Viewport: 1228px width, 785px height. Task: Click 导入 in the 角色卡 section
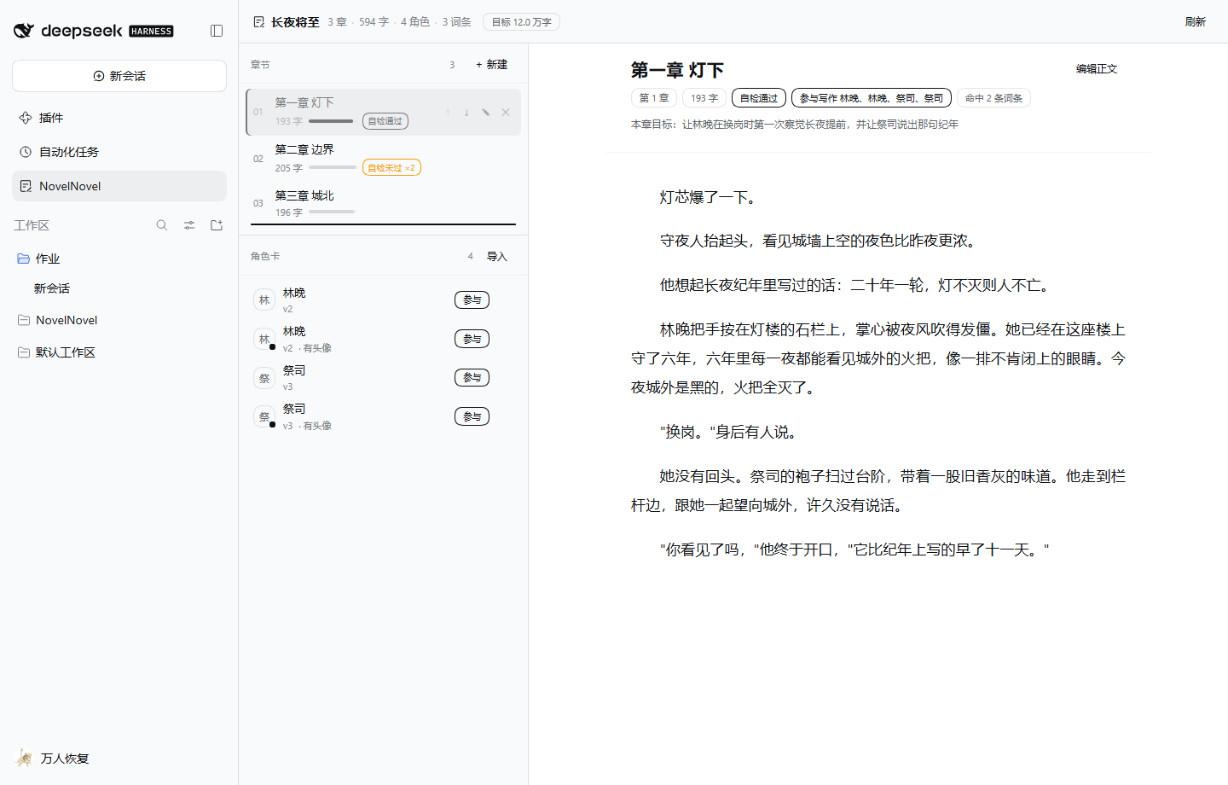pyautogui.click(x=496, y=257)
